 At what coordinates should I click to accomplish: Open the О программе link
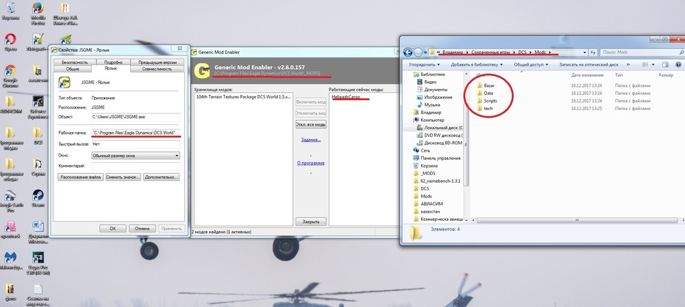(310, 163)
